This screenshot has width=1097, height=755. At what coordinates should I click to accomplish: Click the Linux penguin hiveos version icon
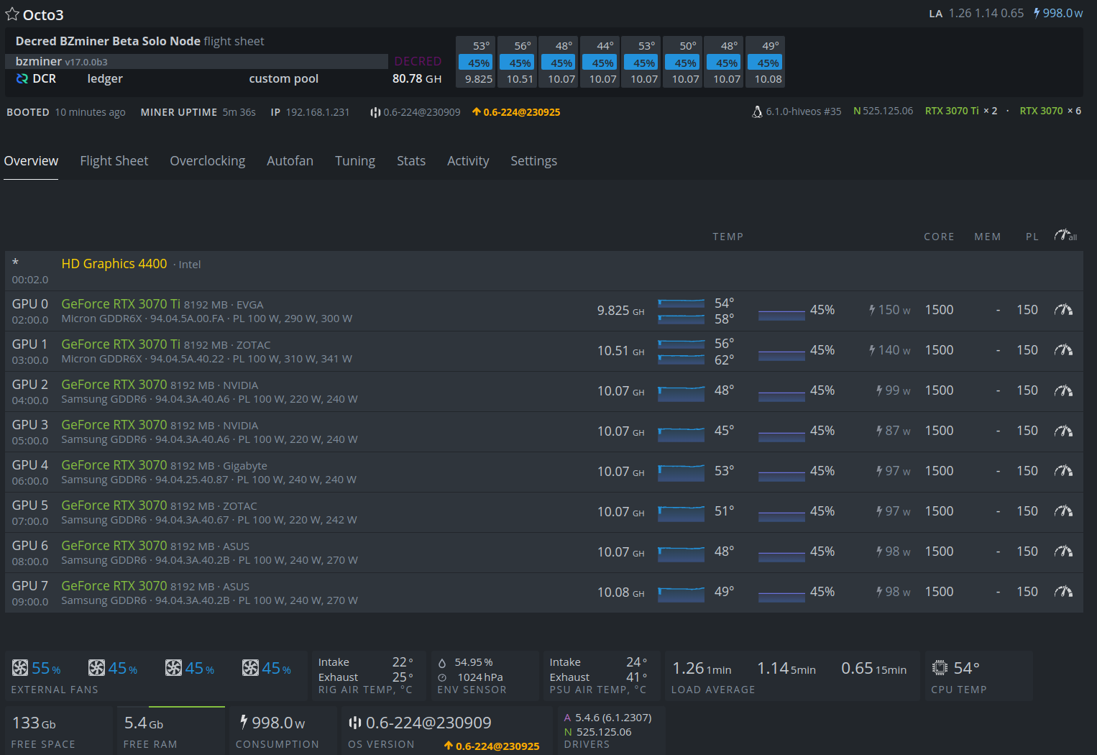pyautogui.click(x=757, y=111)
